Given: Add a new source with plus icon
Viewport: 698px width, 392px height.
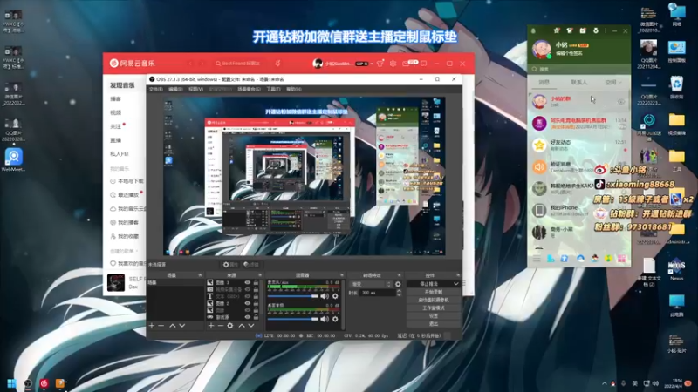Looking at the screenshot, I should tap(211, 326).
